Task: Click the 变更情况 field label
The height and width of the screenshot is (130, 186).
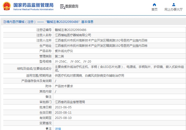Action: coord(45,123)
